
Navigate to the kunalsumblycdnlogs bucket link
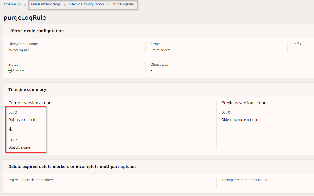(x=45, y=4)
